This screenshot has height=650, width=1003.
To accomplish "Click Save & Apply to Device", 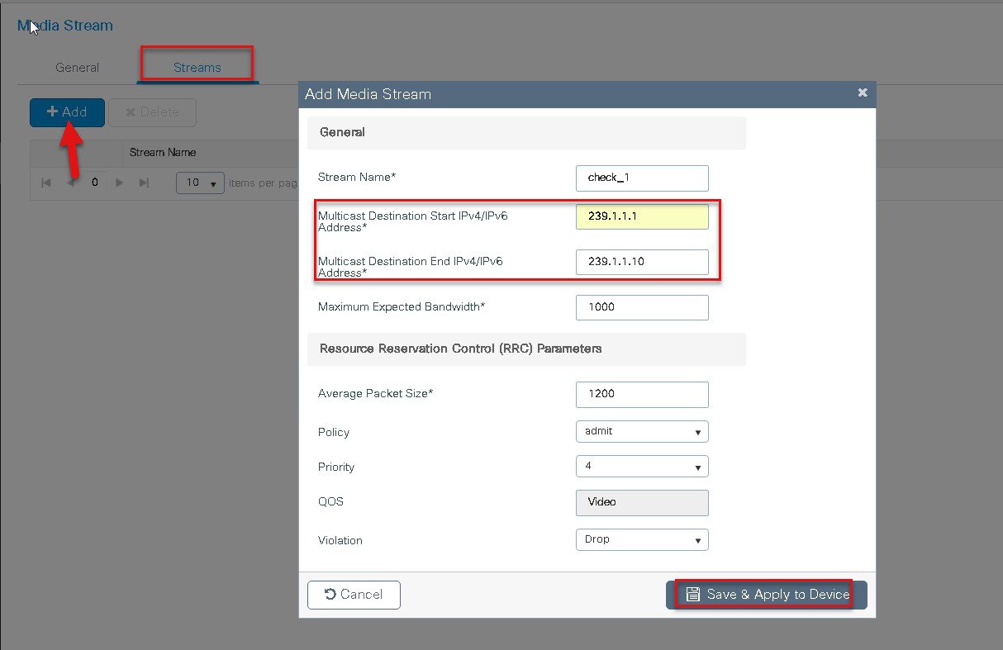I will click(x=767, y=595).
